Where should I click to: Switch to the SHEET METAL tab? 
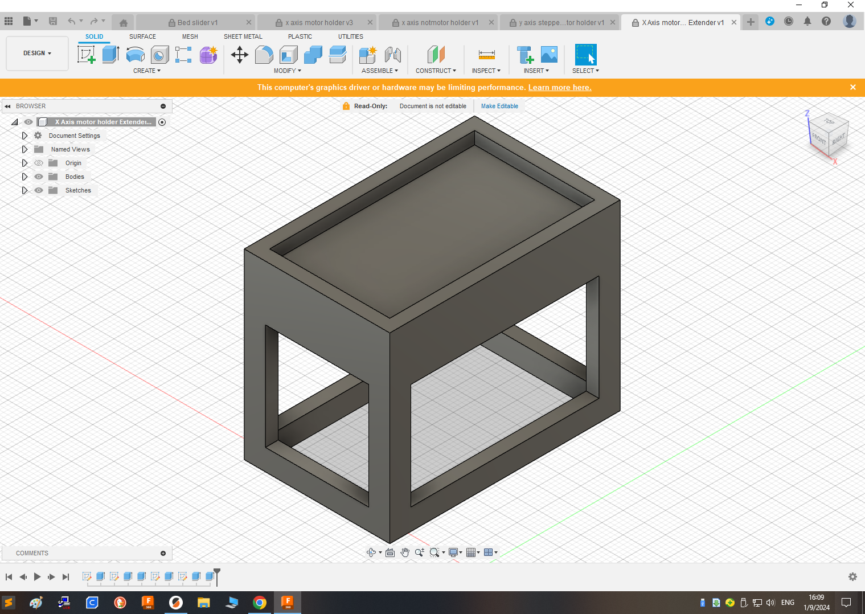click(243, 36)
